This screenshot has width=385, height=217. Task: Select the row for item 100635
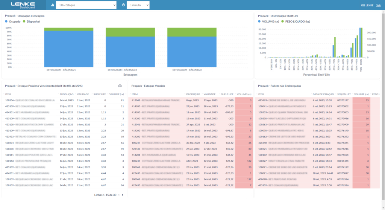(x=65, y=149)
